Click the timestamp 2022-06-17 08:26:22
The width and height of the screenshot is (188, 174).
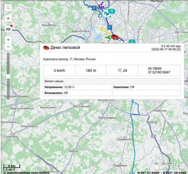point(166,49)
